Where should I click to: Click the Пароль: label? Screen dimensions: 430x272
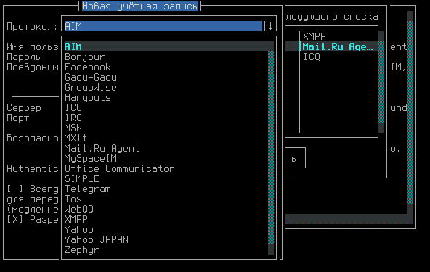27,57
